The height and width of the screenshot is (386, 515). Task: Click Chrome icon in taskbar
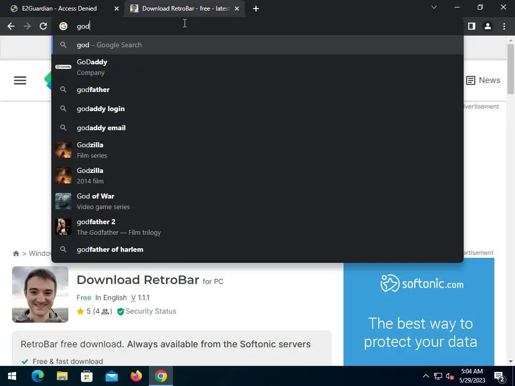[160, 376]
